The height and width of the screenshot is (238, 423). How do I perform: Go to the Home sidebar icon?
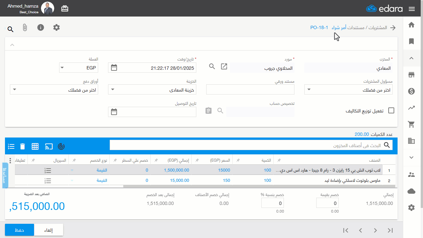click(411, 25)
